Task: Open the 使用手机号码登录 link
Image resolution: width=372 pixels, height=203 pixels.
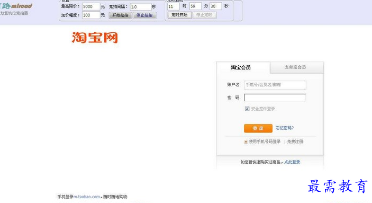Action: pos(265,142)
